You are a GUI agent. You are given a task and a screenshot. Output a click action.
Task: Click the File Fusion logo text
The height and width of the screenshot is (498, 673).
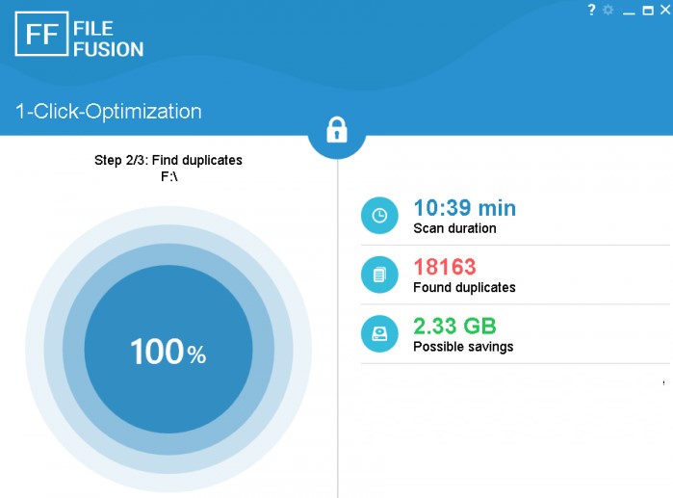pyautogui.click(x=108, y=39)
